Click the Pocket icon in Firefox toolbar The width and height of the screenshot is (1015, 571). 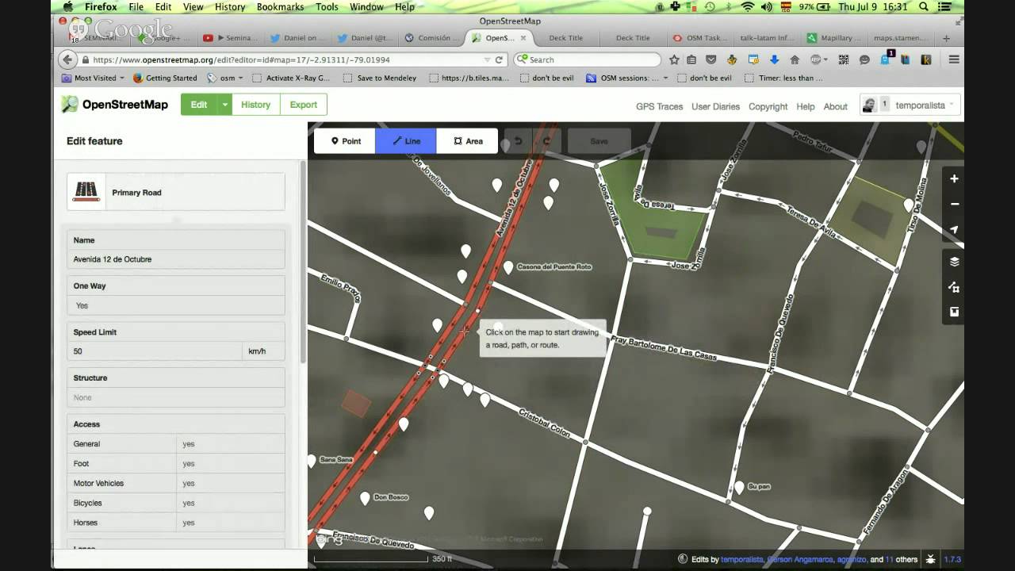(711, 59)
